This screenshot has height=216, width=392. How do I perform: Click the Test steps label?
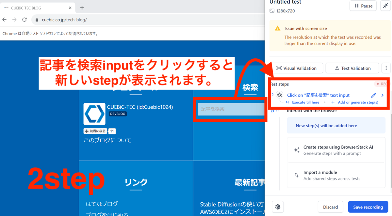click(x=280, y=84)
